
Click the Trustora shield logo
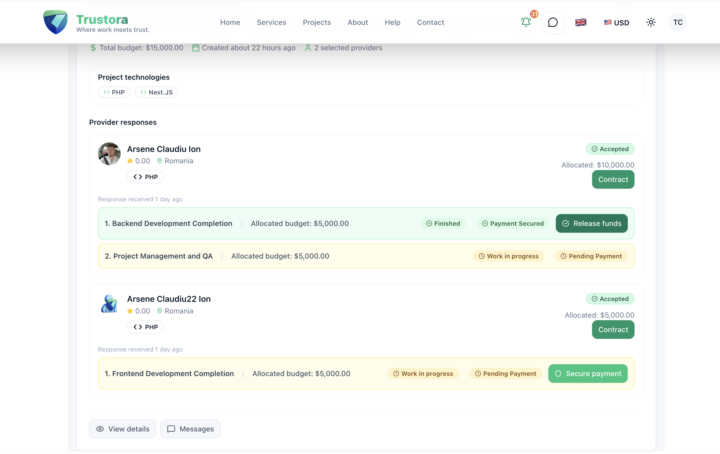coord(56,22)
